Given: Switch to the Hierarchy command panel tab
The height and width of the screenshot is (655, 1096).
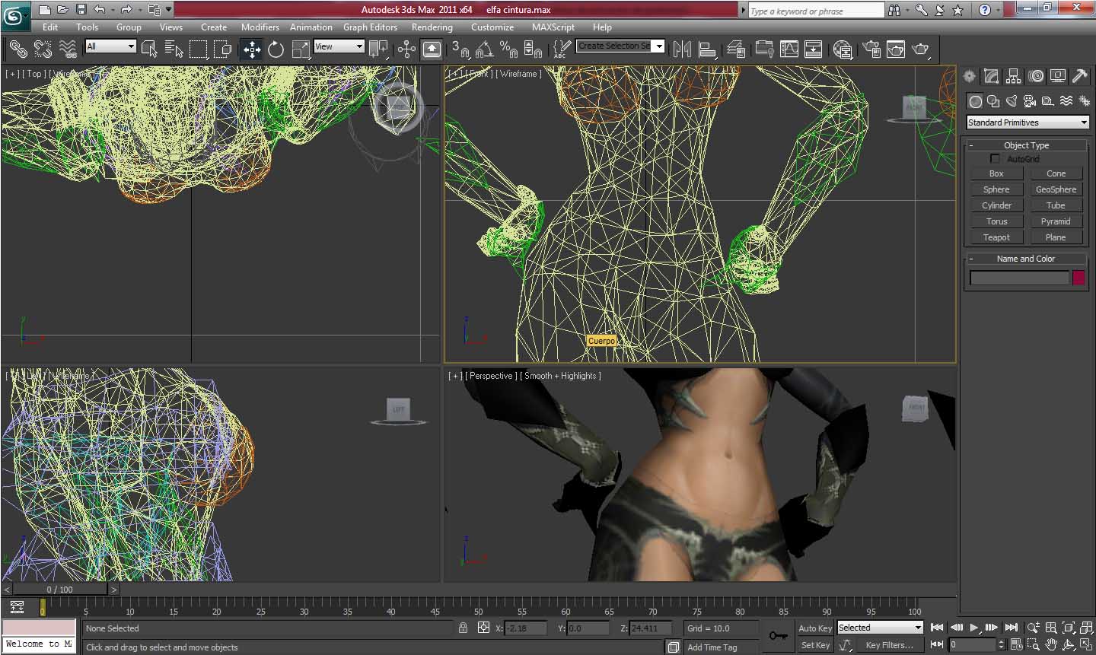Looking at the screenshot, I should pos(1013,76).
